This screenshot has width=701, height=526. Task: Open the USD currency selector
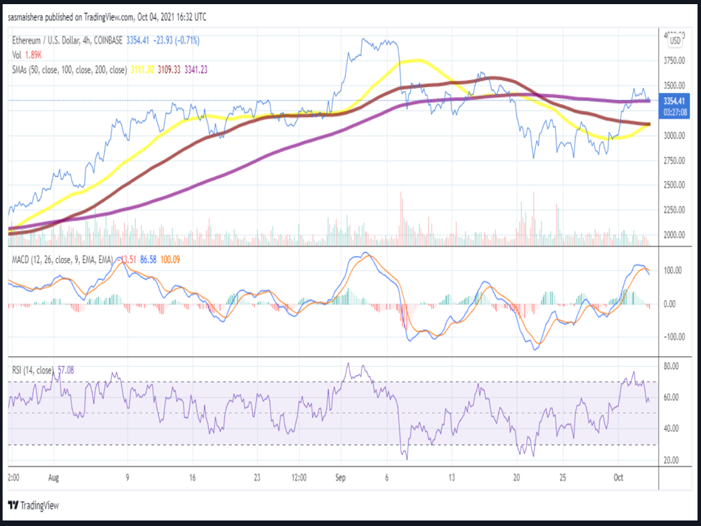pos(674,41)
